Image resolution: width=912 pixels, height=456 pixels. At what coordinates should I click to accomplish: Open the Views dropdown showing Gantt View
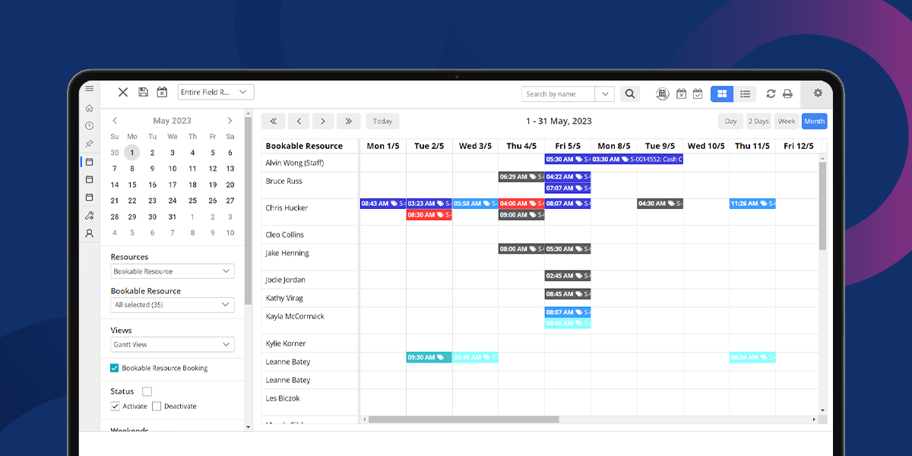click(x=173, y=344)
